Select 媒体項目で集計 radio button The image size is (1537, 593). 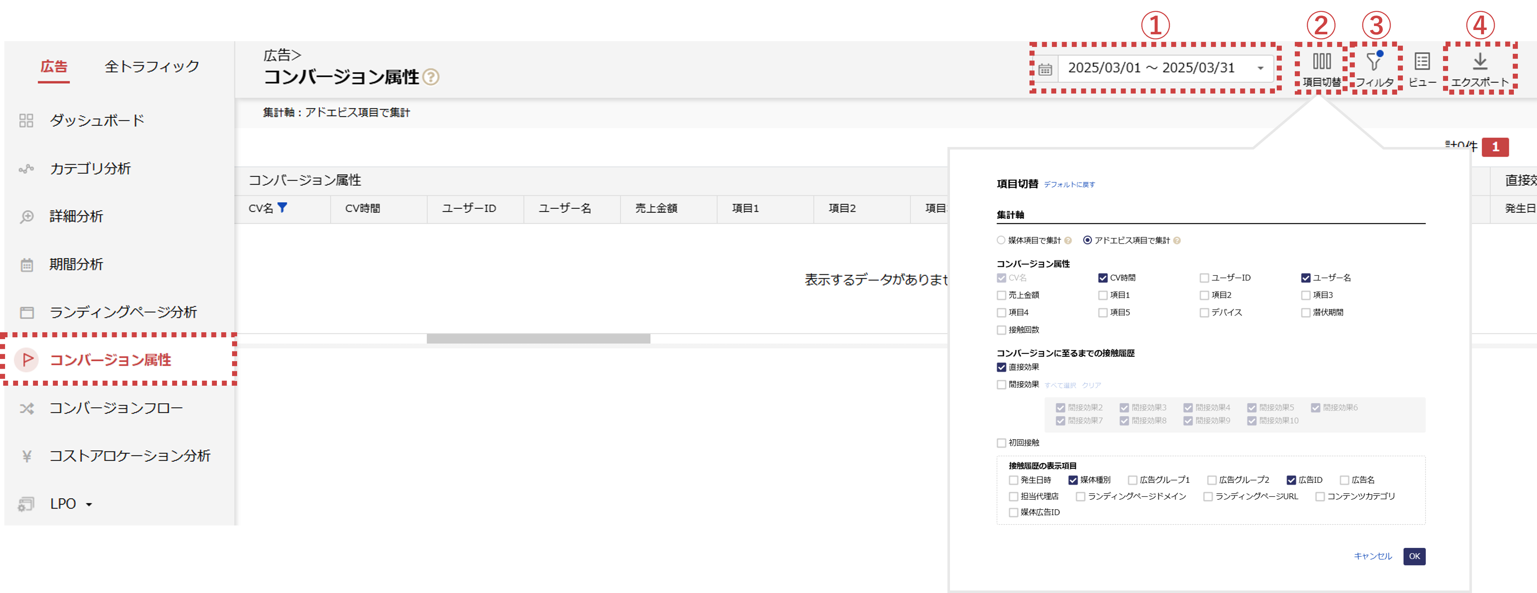(1001, 241)
